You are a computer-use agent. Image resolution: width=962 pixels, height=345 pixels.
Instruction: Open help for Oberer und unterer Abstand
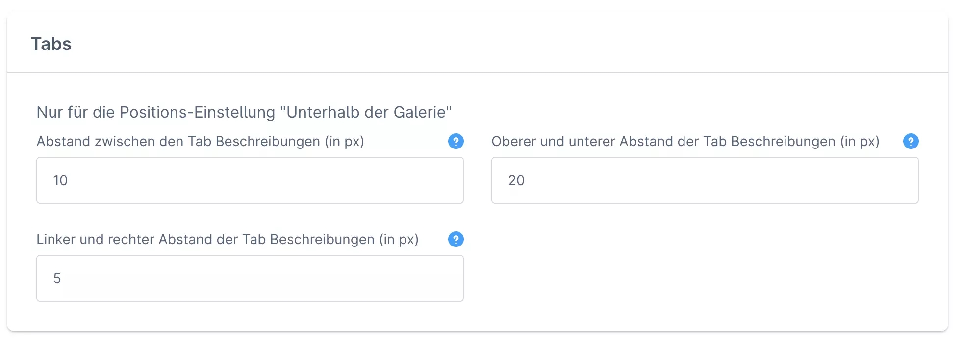(911, 142)
